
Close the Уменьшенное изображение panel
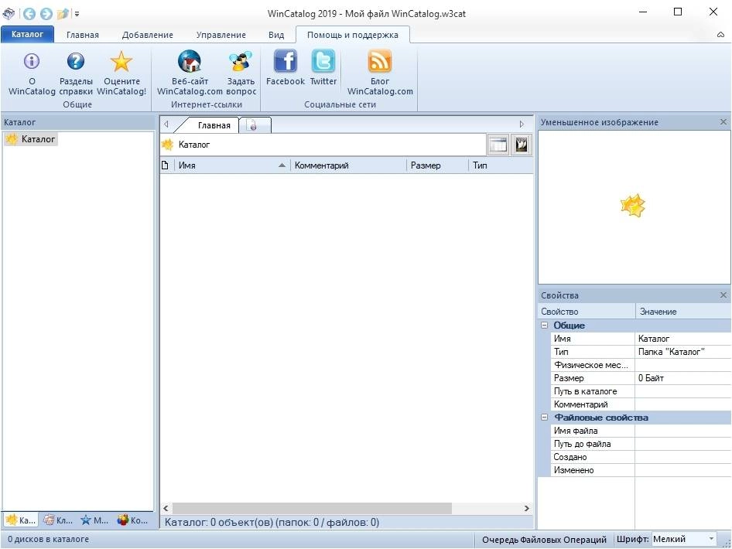point(723,122)
